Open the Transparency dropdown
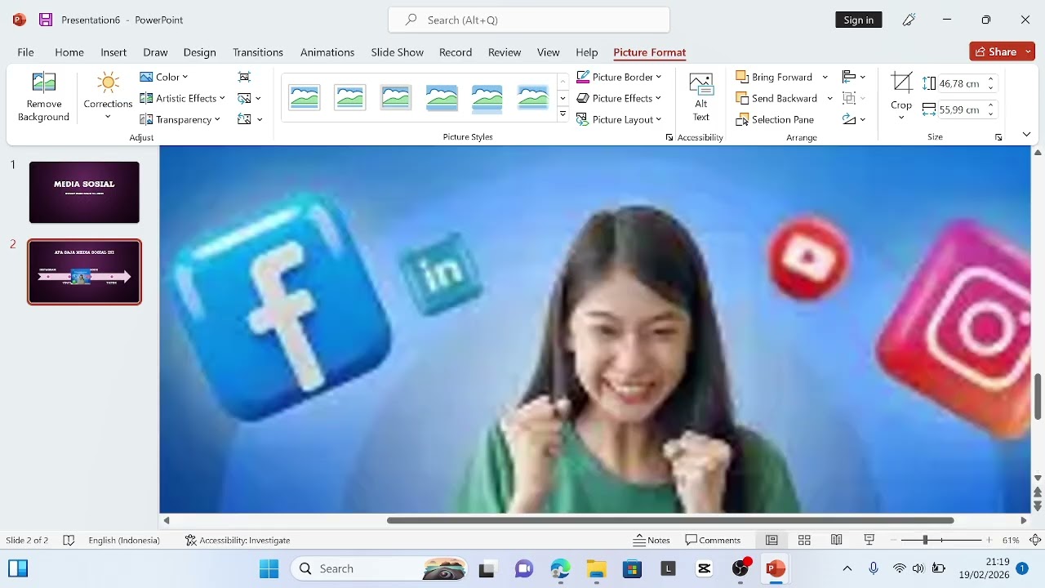The width and height of the screenshot is (1045, 588). [x=180, y=119]
